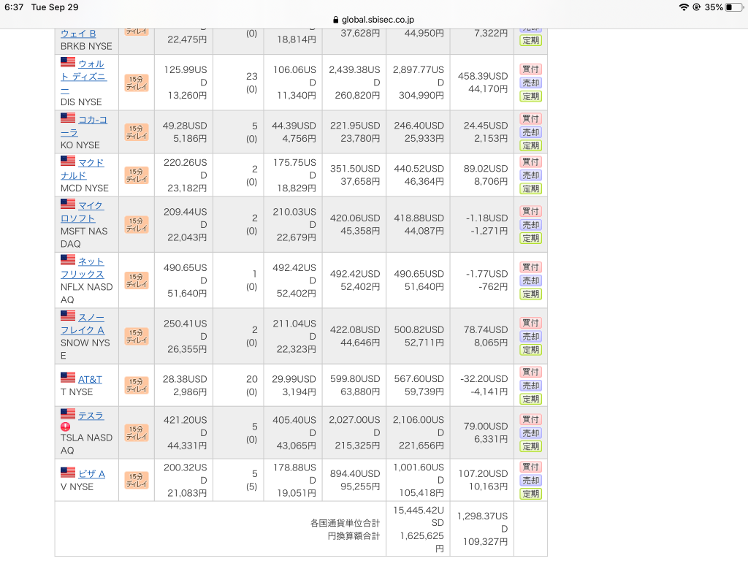Open the スノーフレイク A stock link
The image size is (748, 561).
pyautogui.click(x=83, y=324)
